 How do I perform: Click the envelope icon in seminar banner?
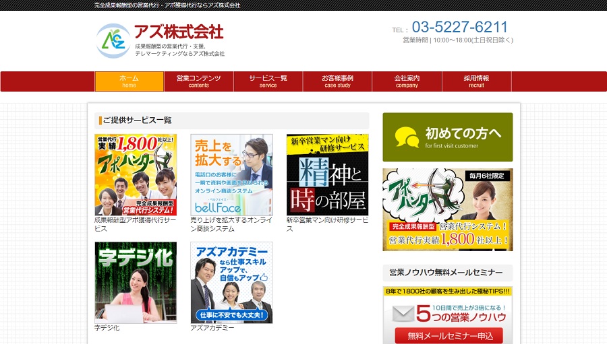(x=403, y=313)
